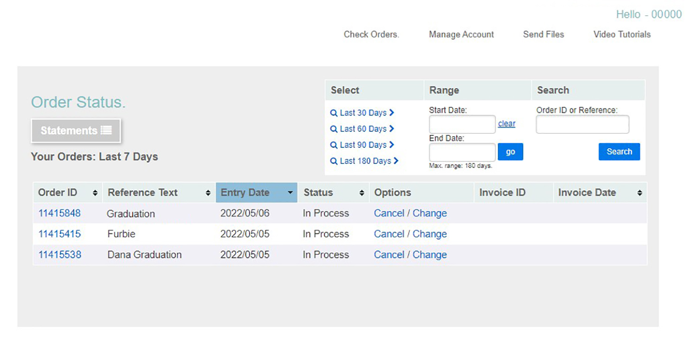Sort by Invoice Date column arrows
Viewport: 689px width, 355px height.
[639, 193]
